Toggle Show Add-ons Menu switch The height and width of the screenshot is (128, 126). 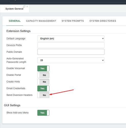[43, 113]
